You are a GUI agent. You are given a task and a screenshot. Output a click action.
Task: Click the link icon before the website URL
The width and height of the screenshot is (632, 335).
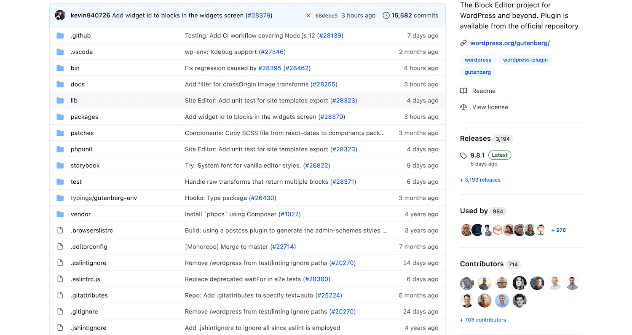tap(463, 43)
